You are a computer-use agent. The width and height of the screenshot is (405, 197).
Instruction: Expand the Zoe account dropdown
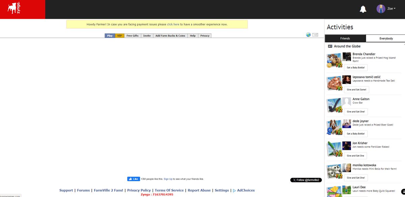391,9
